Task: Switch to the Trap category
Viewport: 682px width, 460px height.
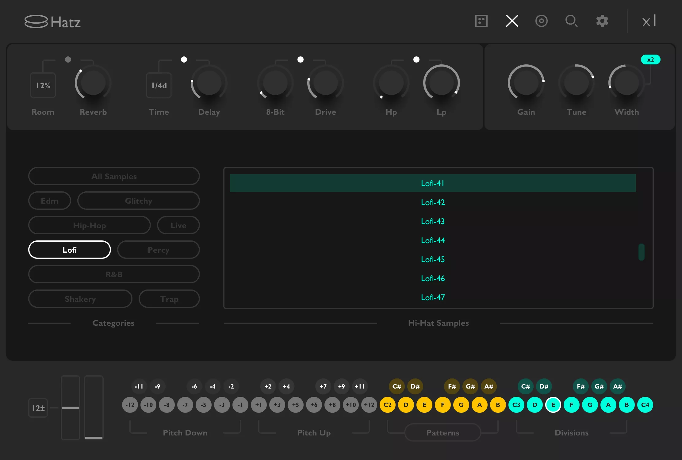Action: [169, 299]
